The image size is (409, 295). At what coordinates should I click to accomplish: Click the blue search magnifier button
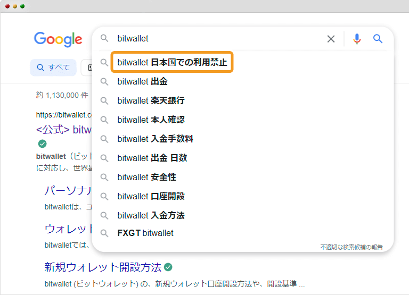pyautogui.click(x=378, y=39)
